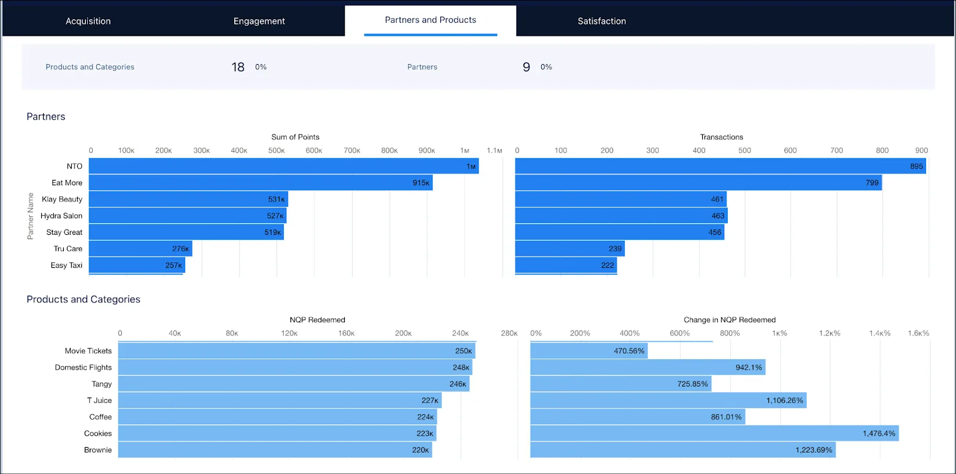The width and height of the screenshot is (956, 474).
Task: Click the Transactions chart title
Action: tap(722, 137)
